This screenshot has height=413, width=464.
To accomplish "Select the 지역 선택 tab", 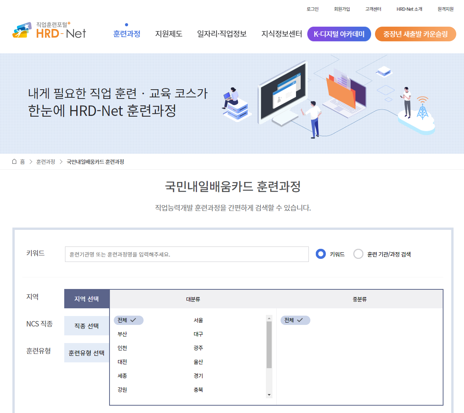I will click(87, 299).
